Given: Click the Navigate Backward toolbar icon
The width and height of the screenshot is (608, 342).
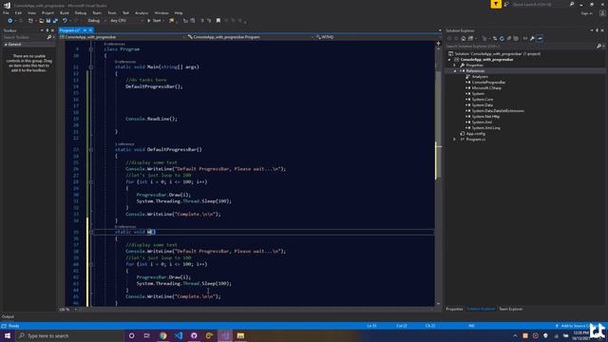Looking at the screenshot, I should [10, 21].
